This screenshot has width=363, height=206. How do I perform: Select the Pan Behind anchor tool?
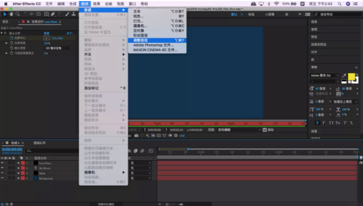point(39,14)
